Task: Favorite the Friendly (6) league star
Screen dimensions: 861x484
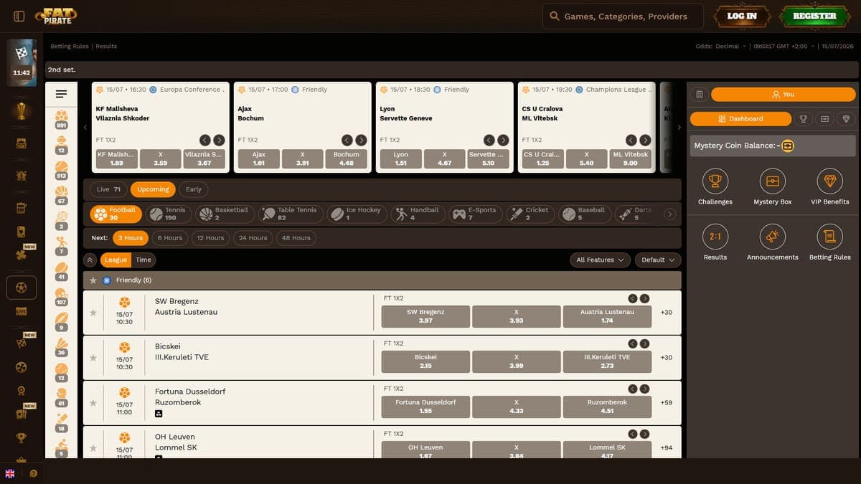Action: coord(93,280)
